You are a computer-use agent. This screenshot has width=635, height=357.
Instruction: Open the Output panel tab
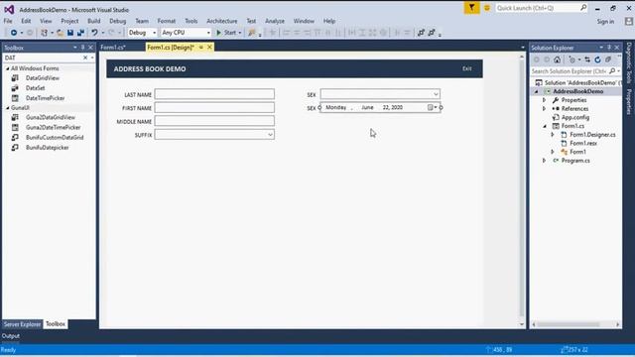11,336
